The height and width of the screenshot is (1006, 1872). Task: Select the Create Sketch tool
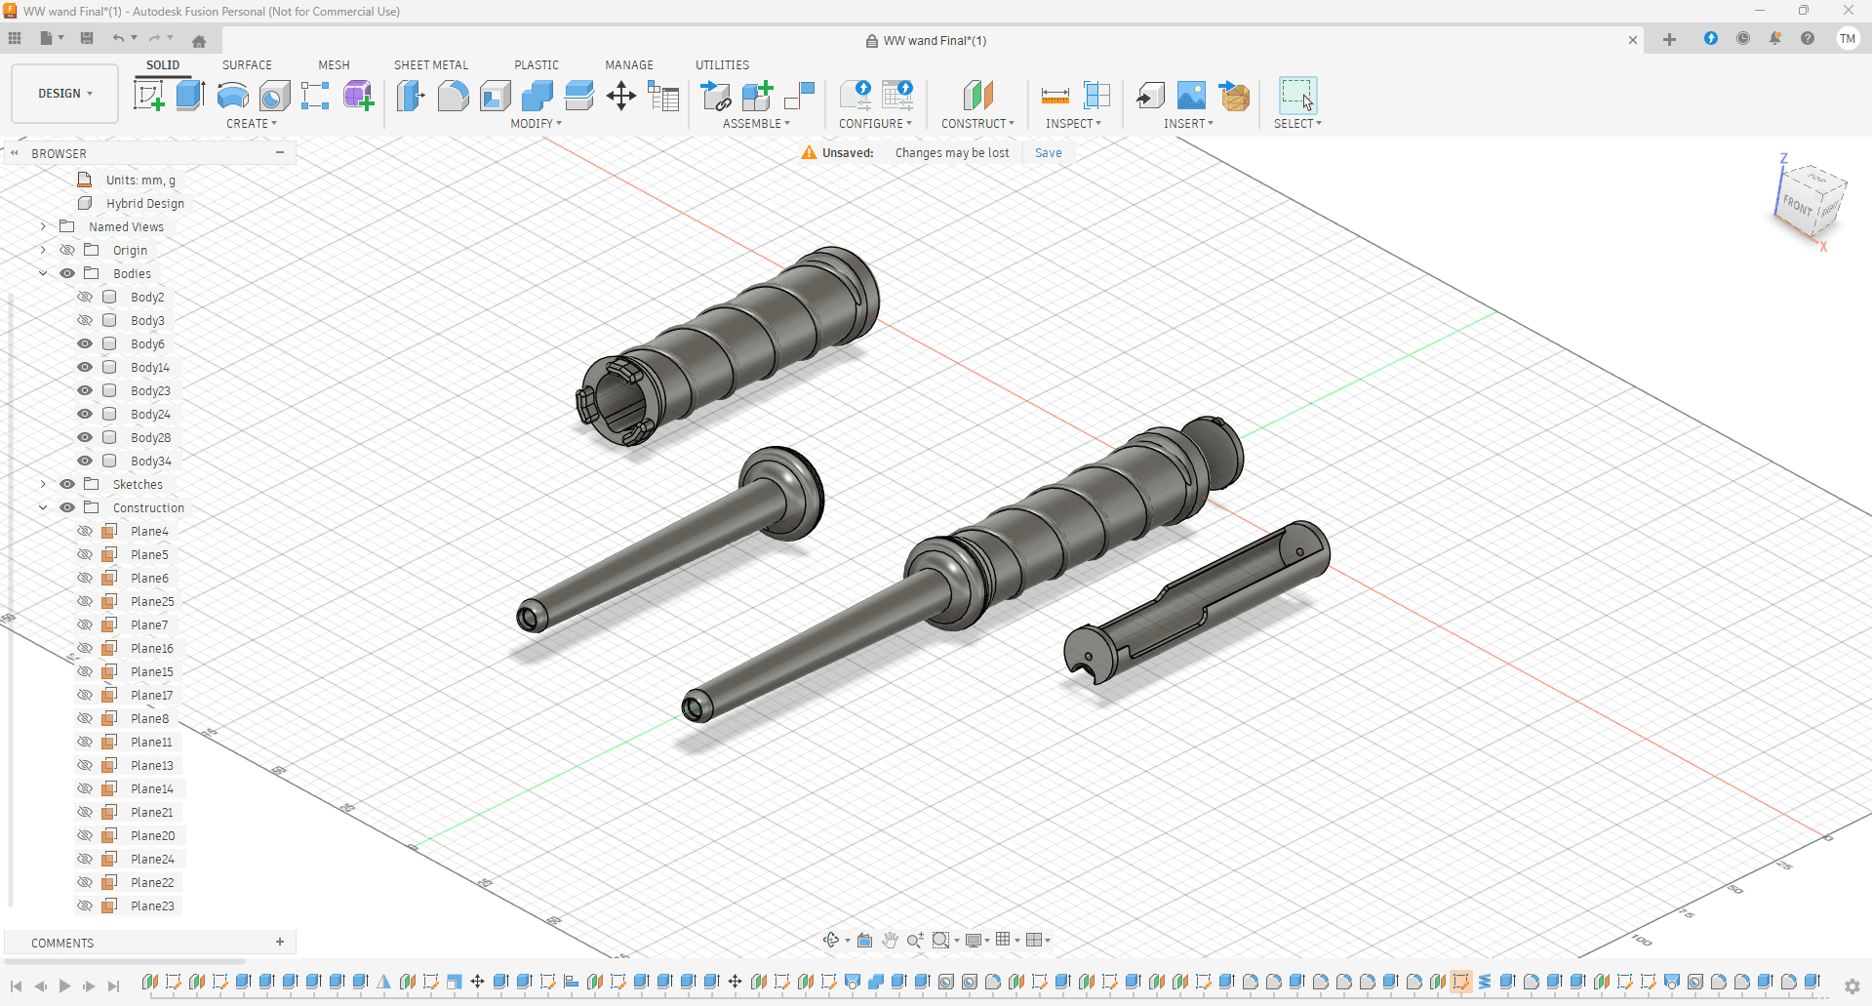(x=148, y=96)
